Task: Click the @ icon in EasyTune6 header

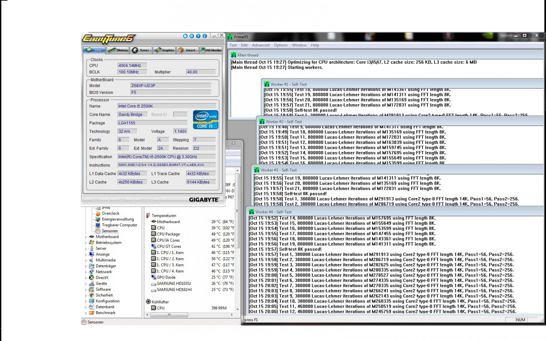Action: [x=191, y=36]
